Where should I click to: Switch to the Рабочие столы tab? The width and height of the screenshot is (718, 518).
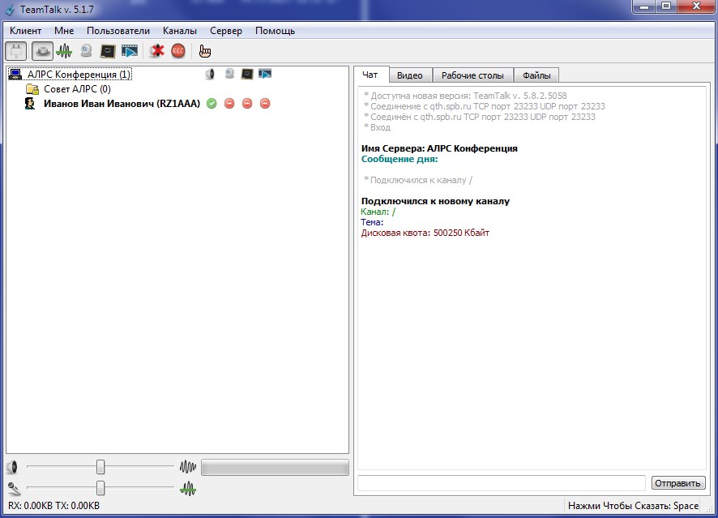(472, 75)
